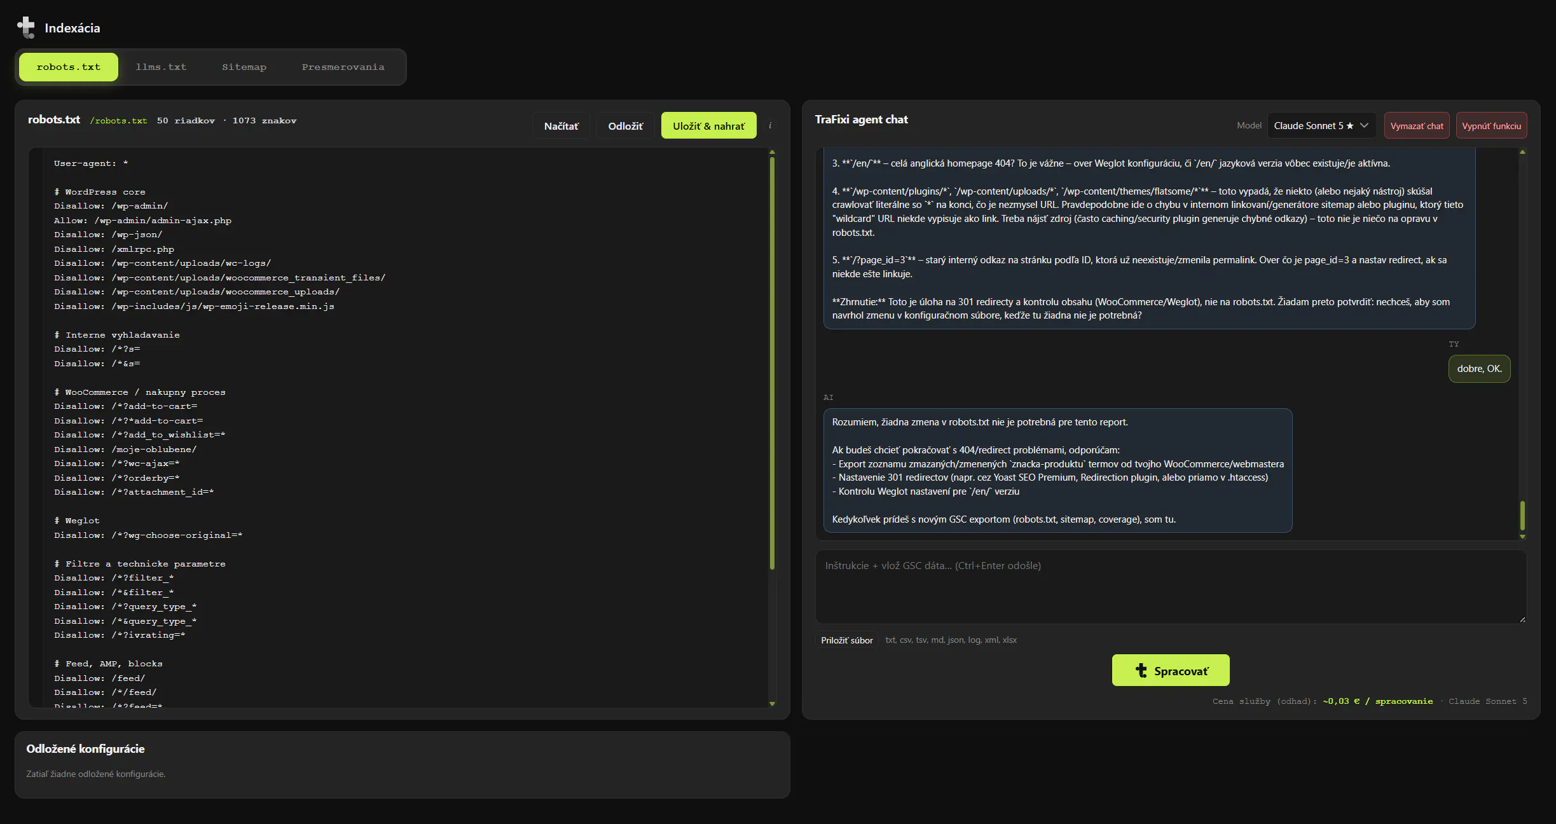Click the 'Odložené konfigurácie' heading
The height and width of the screenshot is (824, 1556).
[x=85, y=749]
